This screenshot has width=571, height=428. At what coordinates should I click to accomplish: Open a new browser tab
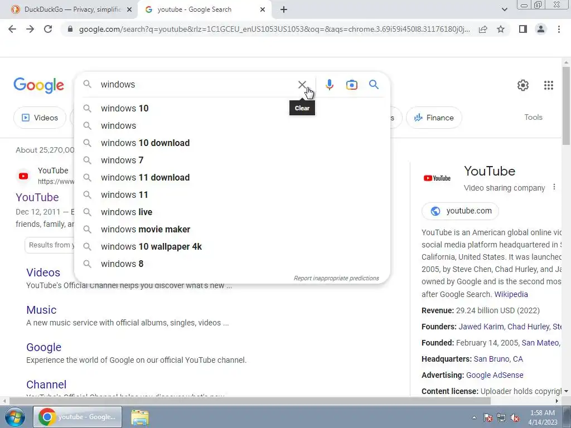tap(284, 9)
